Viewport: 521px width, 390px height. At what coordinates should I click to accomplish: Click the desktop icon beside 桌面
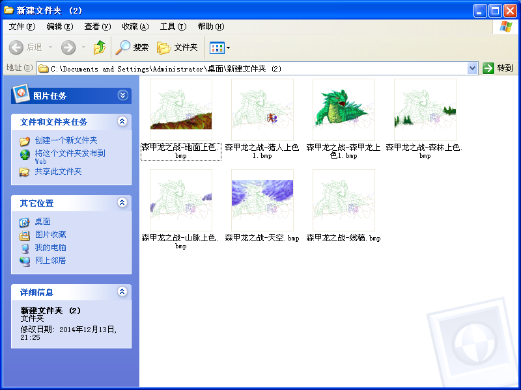click(x=25, y=222)
